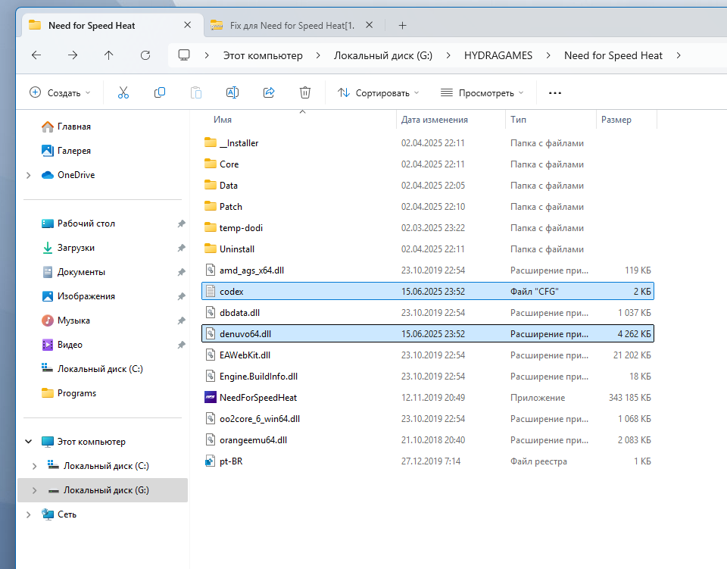
Task: Click the computer monitor icon in address bar
Action: click(x=184, y=55)
